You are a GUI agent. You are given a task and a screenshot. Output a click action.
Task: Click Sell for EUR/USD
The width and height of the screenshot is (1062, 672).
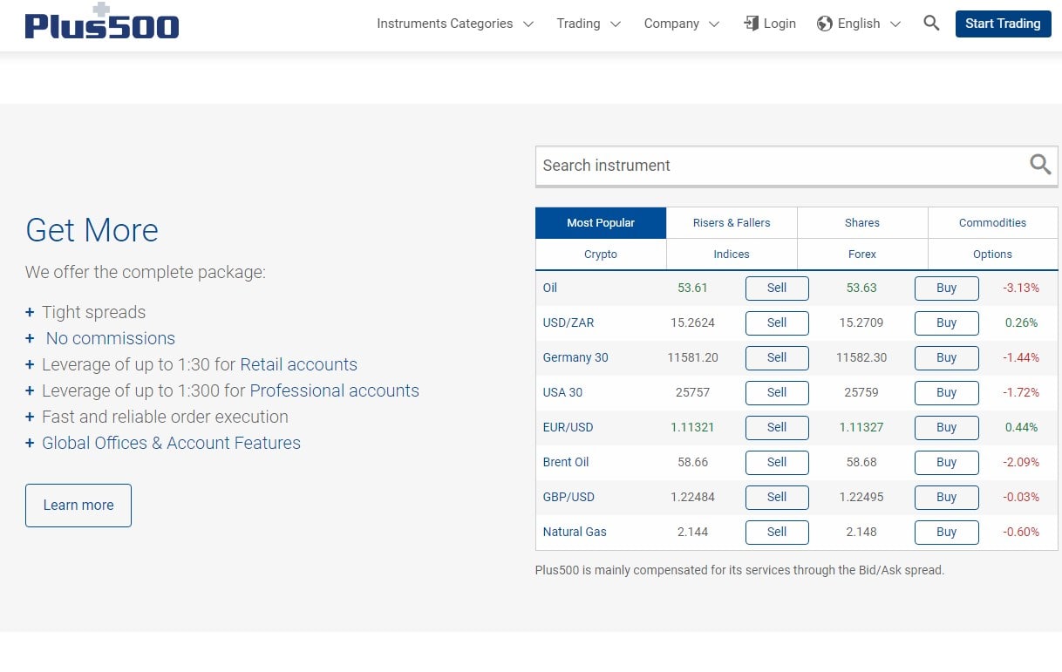[777, 428]
